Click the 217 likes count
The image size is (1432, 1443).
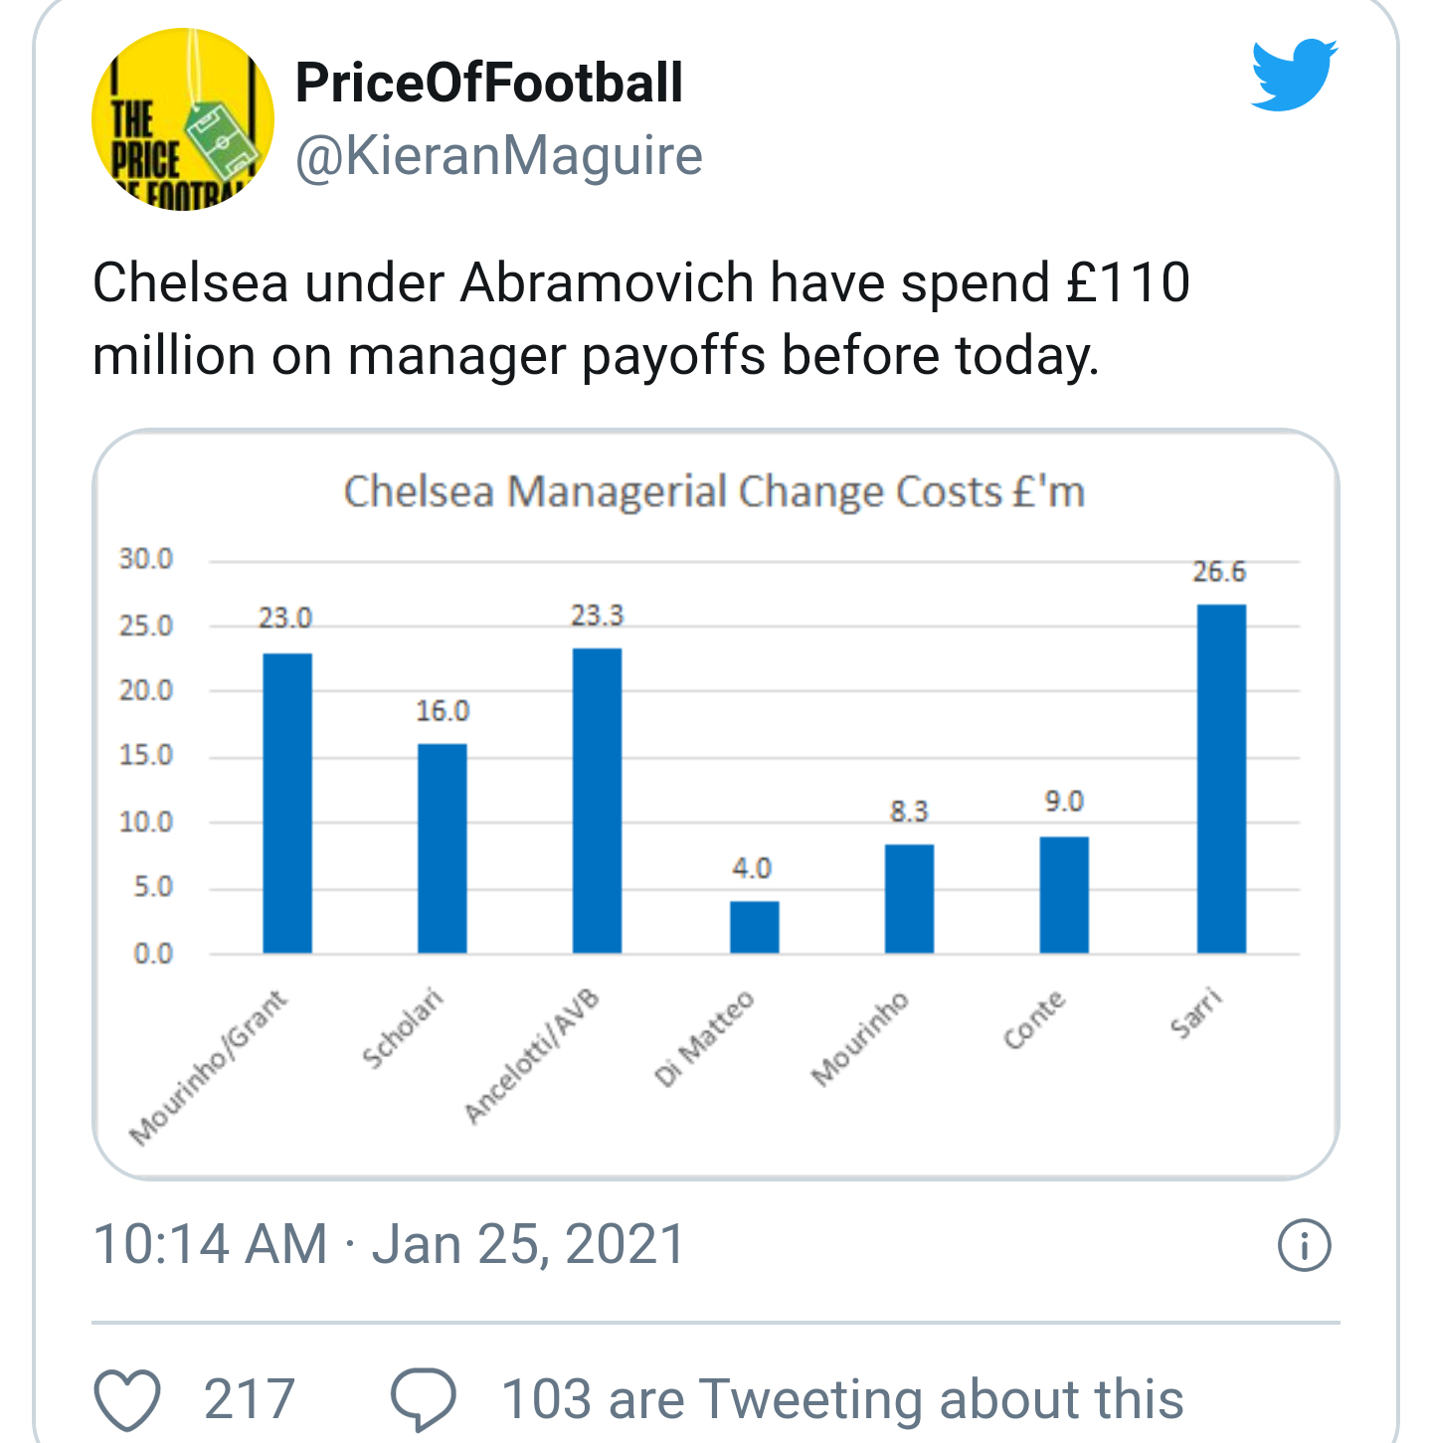point(250,1399)
